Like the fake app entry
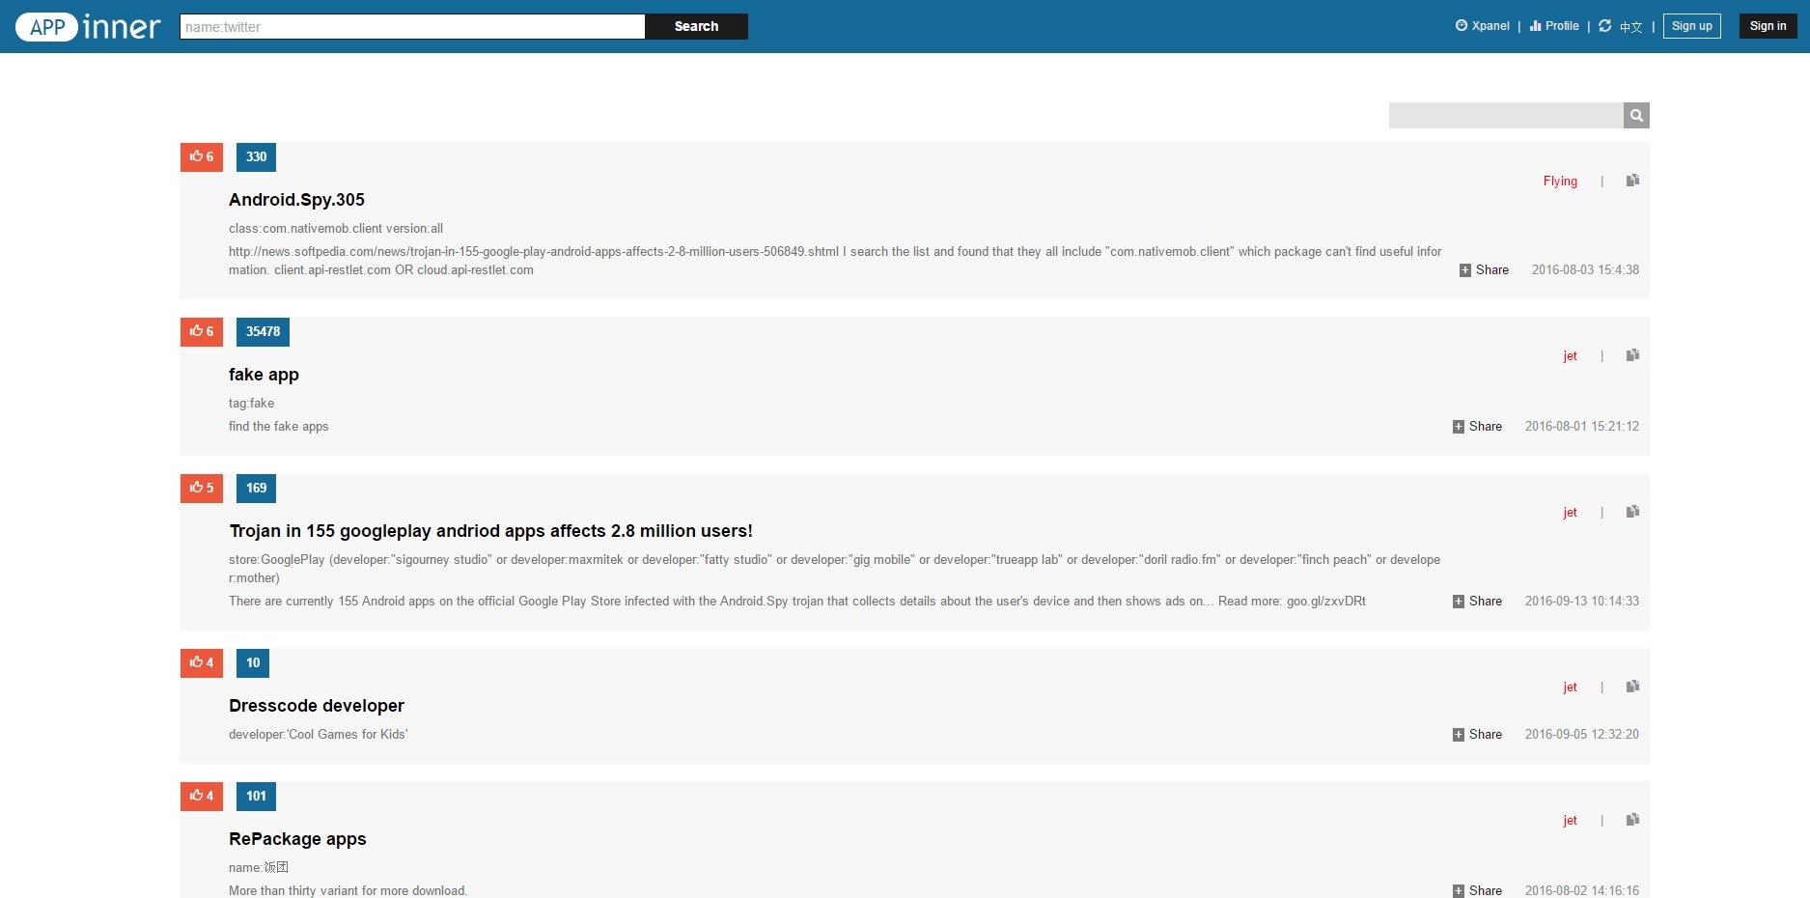 (202, 332)
